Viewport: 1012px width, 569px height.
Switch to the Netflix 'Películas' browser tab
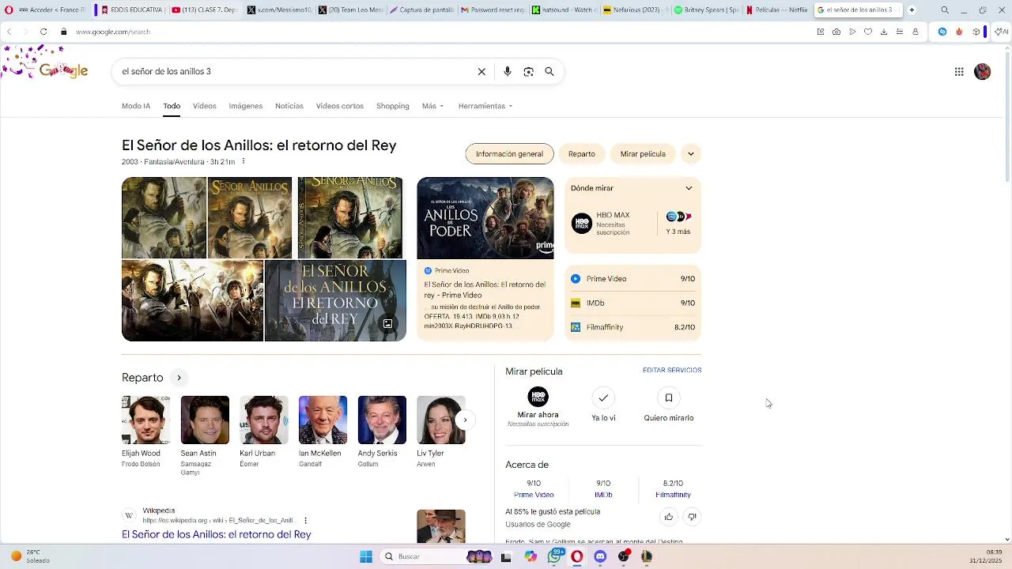pos(776,10)
